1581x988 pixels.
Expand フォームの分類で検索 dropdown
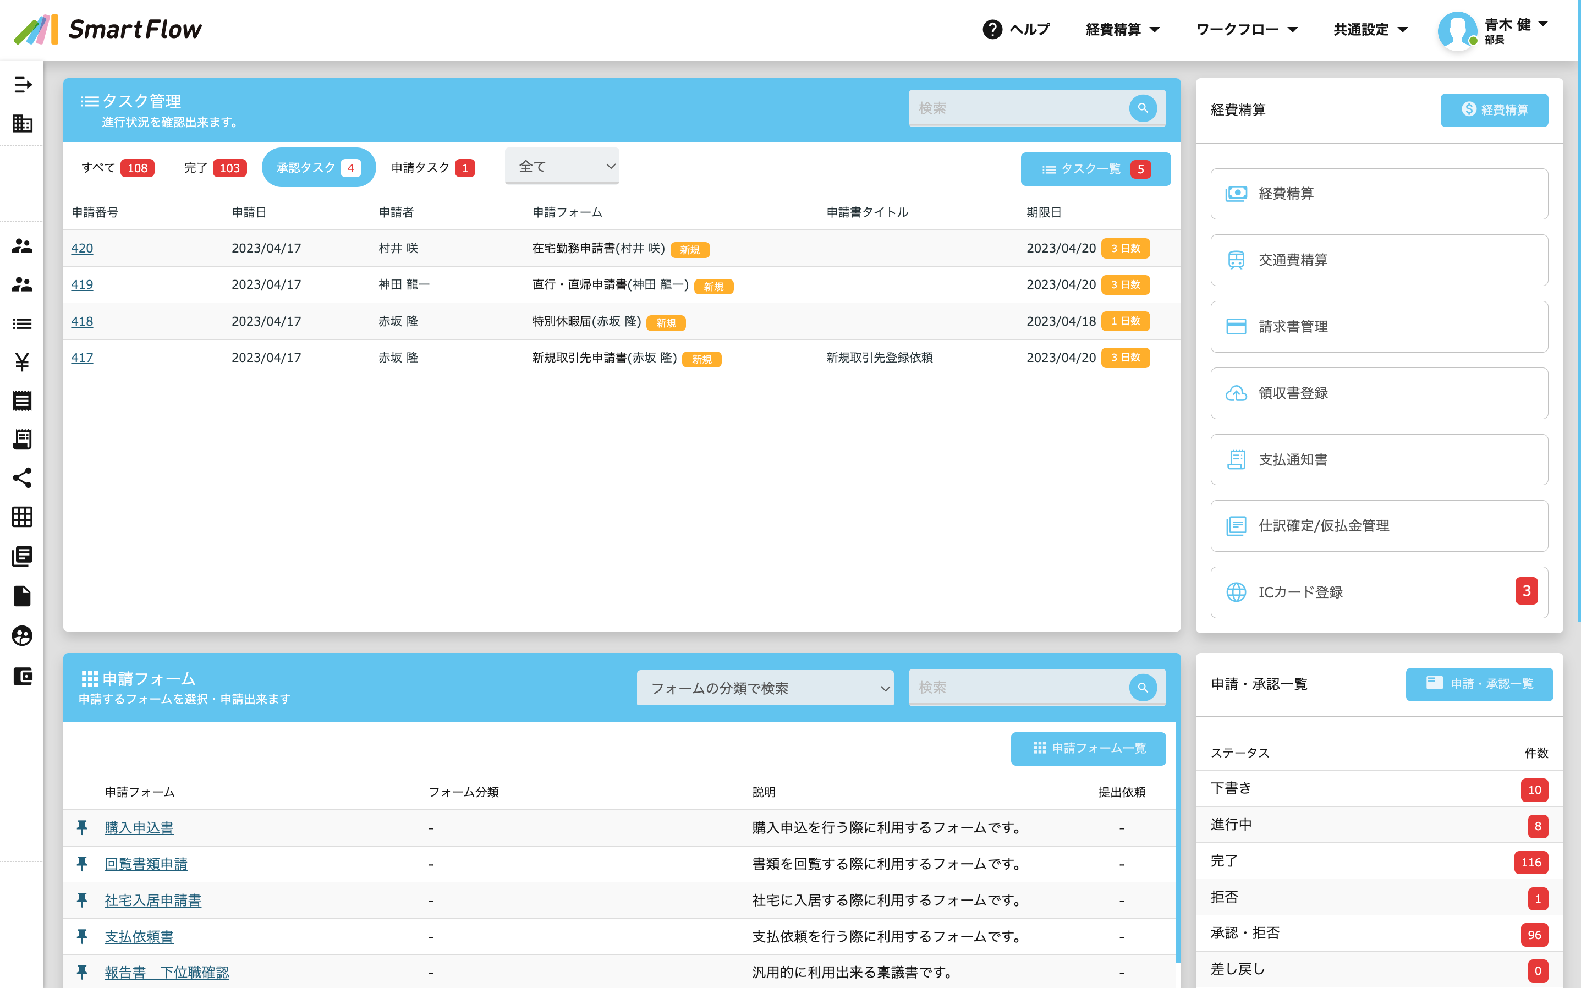[765, 688]
